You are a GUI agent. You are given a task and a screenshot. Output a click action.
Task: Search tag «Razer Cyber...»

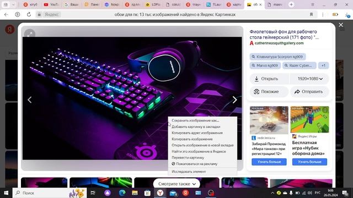coord(299,65)
